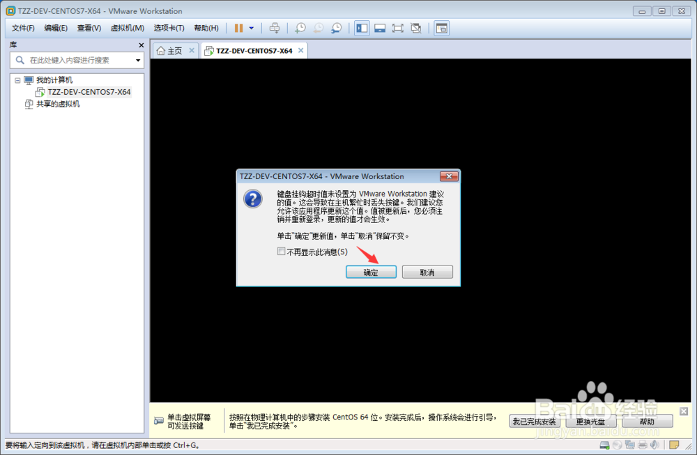Click 取消 button in the dialog

coord(427,272)
